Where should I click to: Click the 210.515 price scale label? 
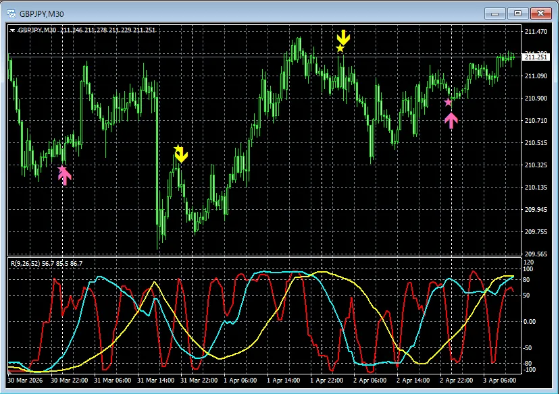click(536, 142)
